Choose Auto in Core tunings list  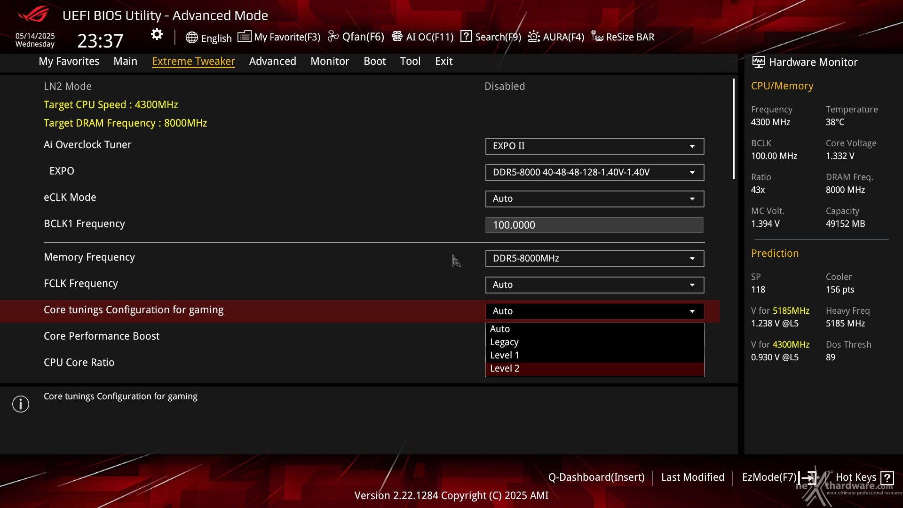594,329
